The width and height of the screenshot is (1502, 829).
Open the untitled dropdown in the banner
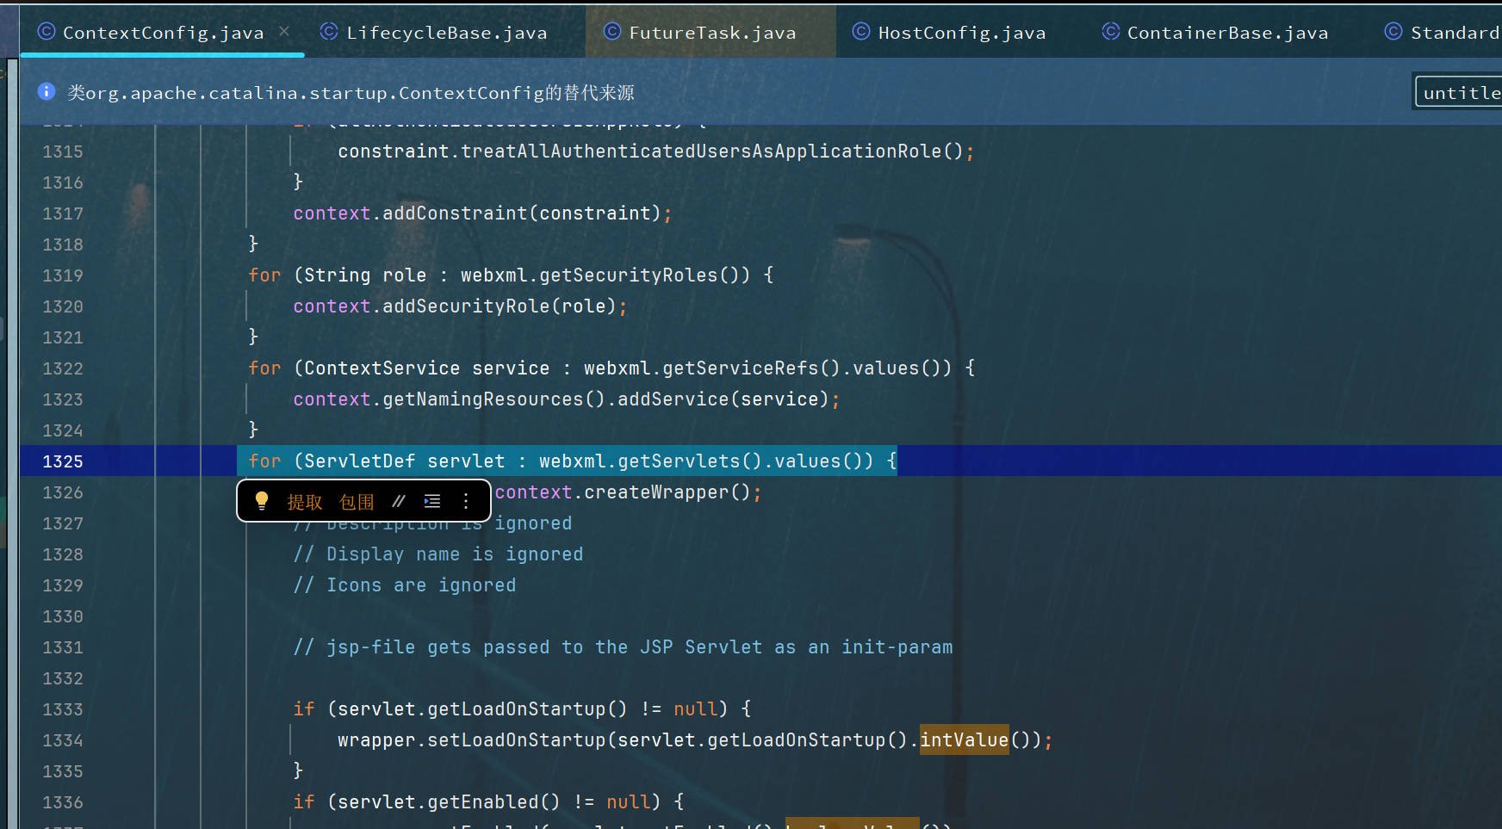click(1459, 92)
